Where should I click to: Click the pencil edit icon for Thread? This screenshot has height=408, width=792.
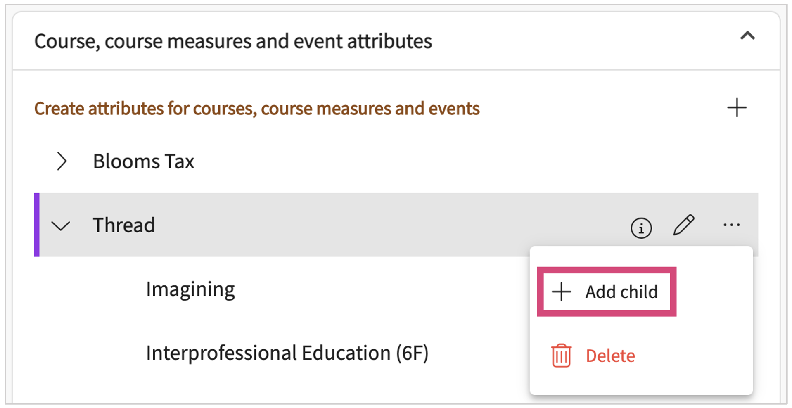684,225
